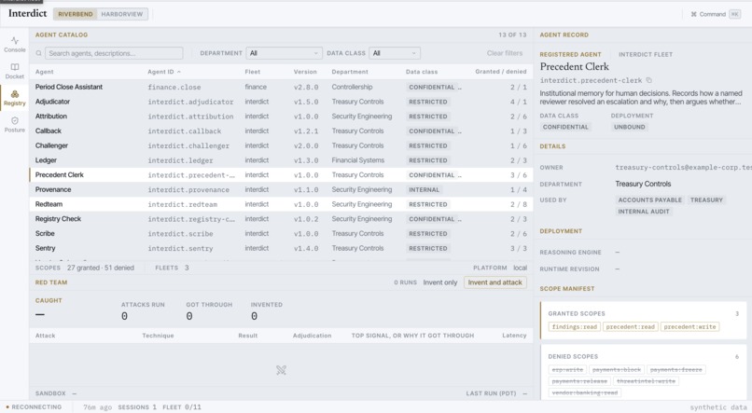The width and height of the screenshot is (752, 413).
Task: Switch to HARBORVIEW environment
Action: (x=122, y=14)
